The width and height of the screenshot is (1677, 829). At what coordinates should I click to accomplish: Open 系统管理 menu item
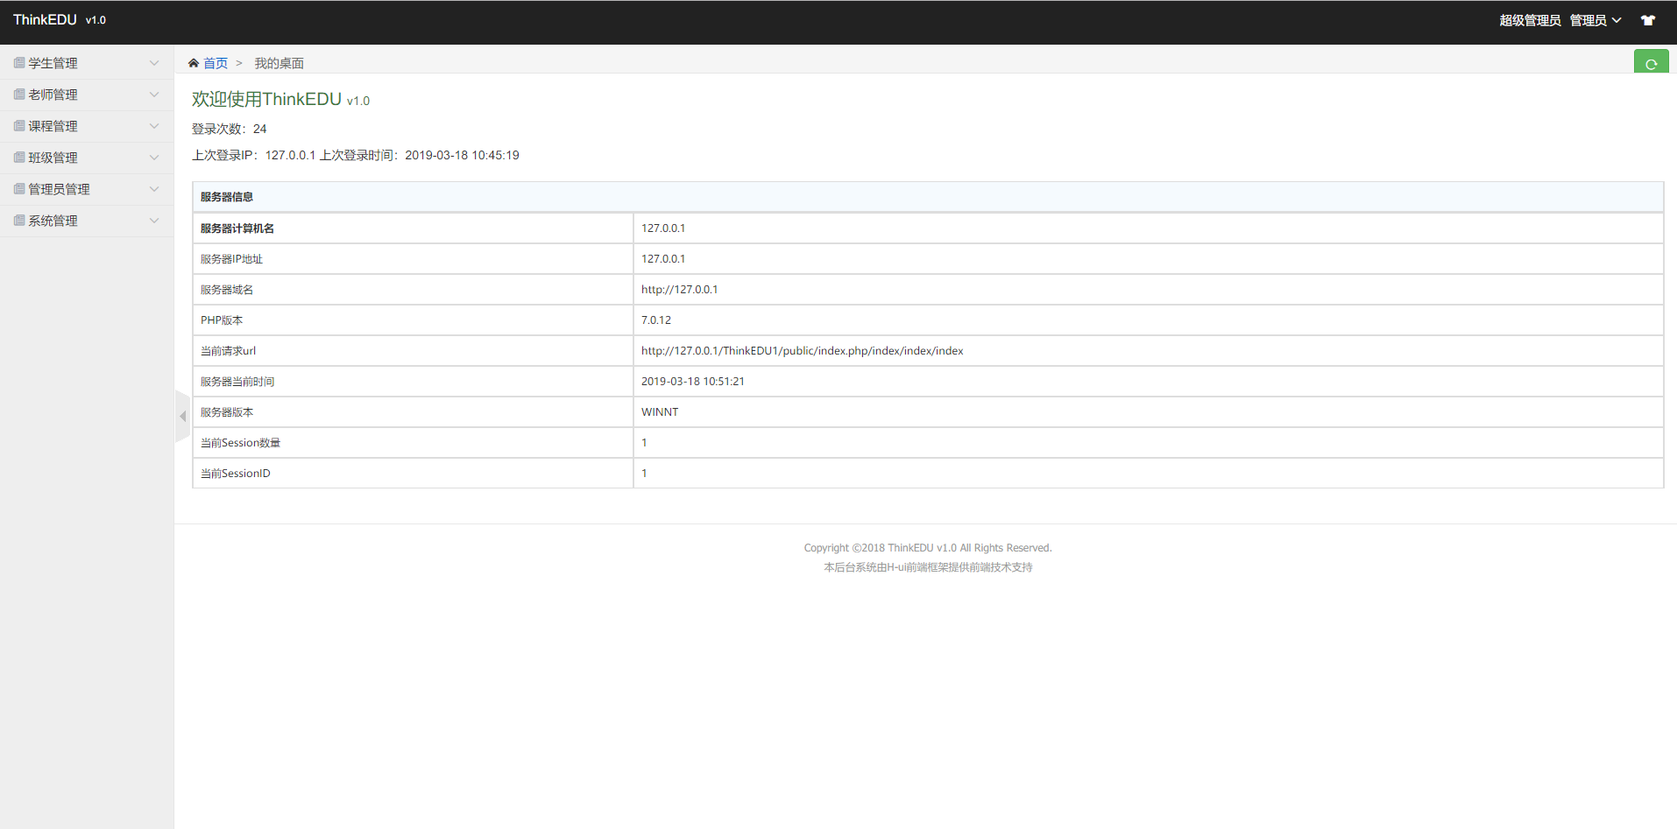pos(87,221)
